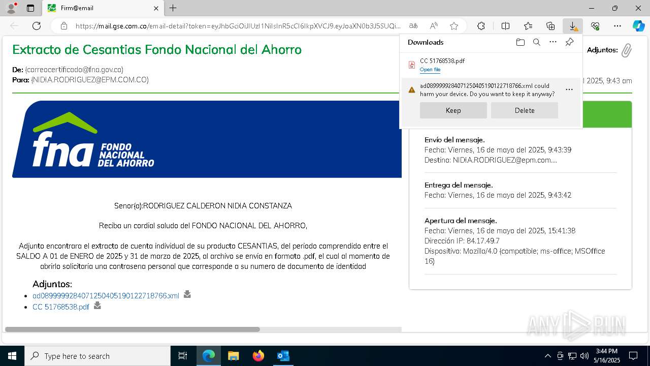Click Open file for CC 51768538.pdf

click(x=430, y=70)
